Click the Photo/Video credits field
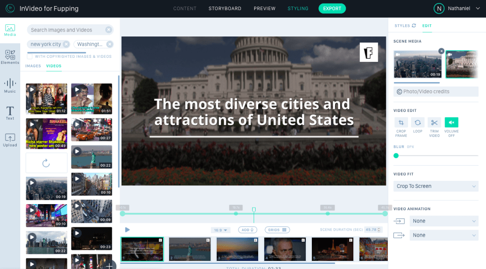The height and width of the screenshot is (269, 486). [x=436, y=92]
